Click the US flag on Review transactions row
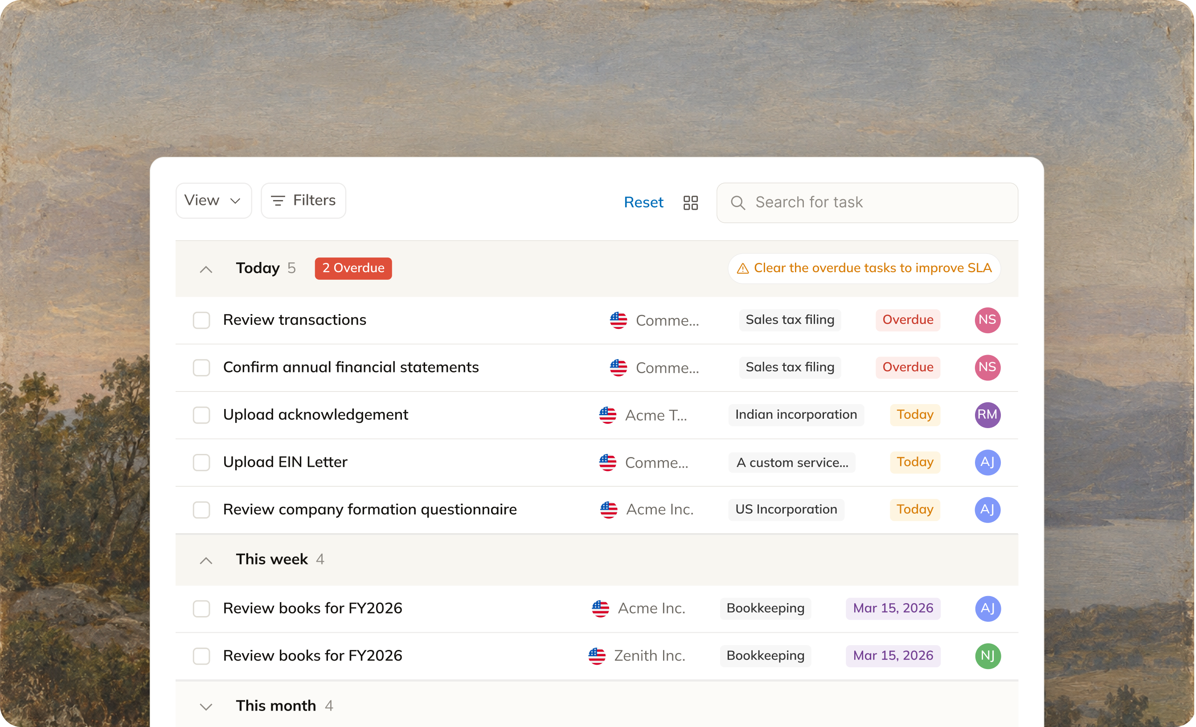 (618, 320)
